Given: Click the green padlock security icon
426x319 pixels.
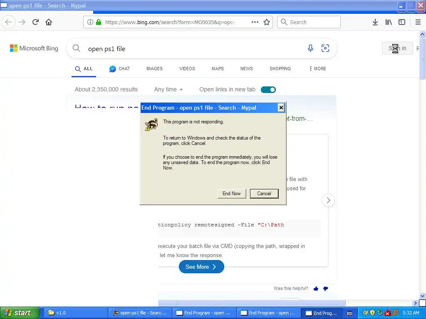Looking at the screenshot, I should 99,22.
